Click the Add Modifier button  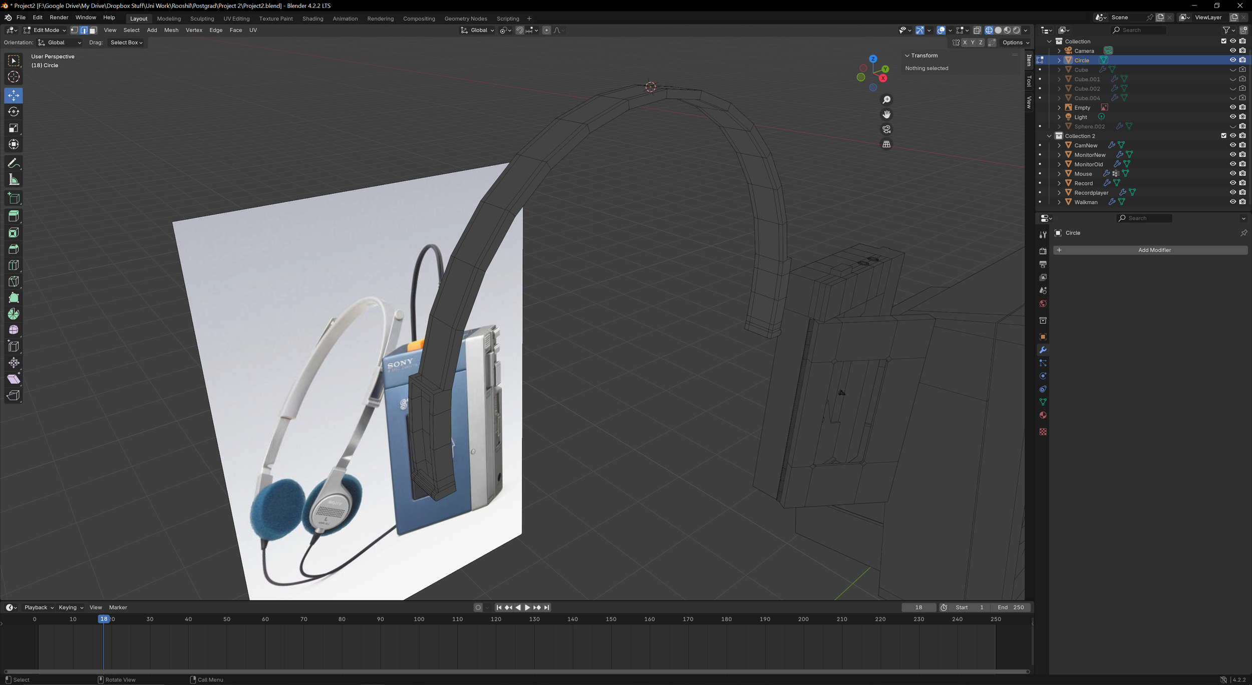1154,250
